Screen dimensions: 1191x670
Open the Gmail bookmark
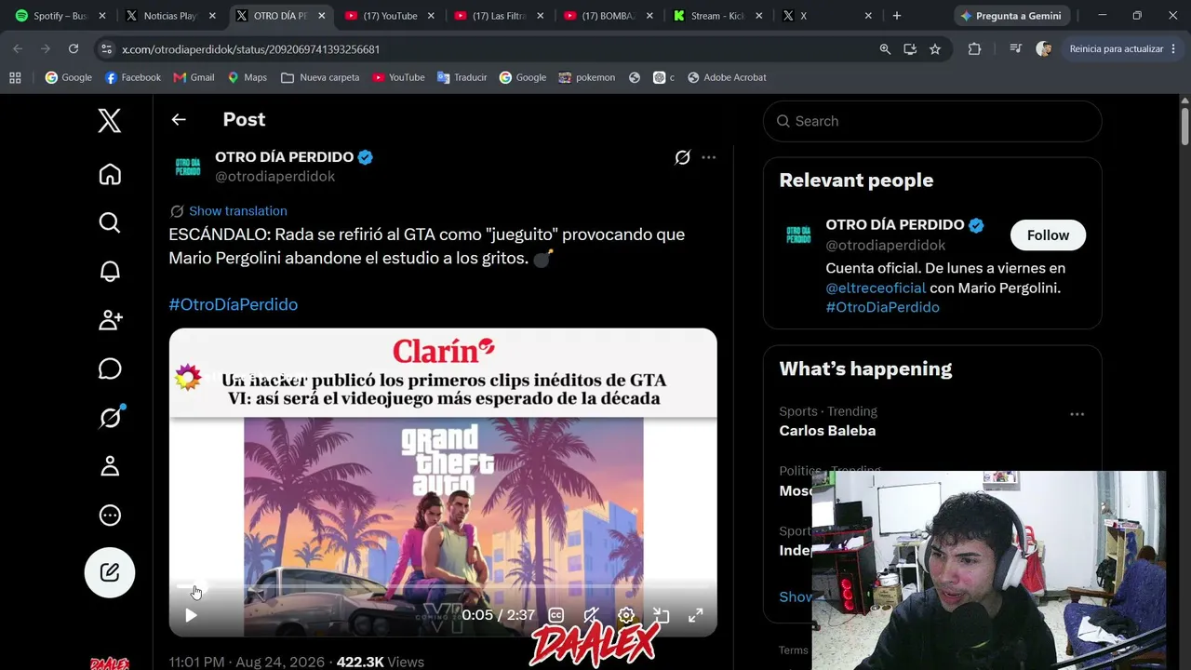point(194,77)
